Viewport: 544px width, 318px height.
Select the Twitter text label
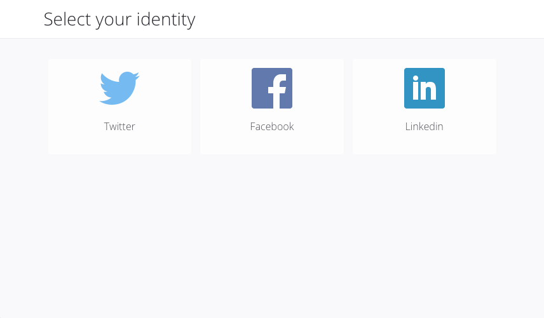[x=119, y=126]
